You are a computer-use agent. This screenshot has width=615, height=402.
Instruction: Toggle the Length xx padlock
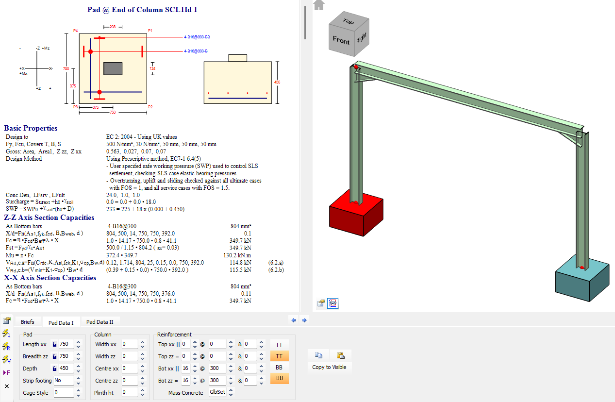click(x=54, y=344)
